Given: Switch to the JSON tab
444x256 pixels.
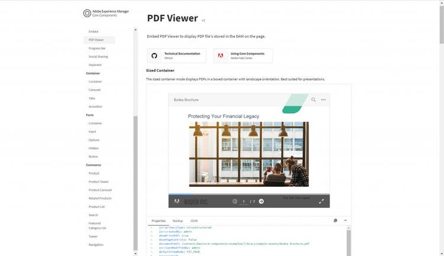Looking at the screenshot, I should tap(194, 220).
